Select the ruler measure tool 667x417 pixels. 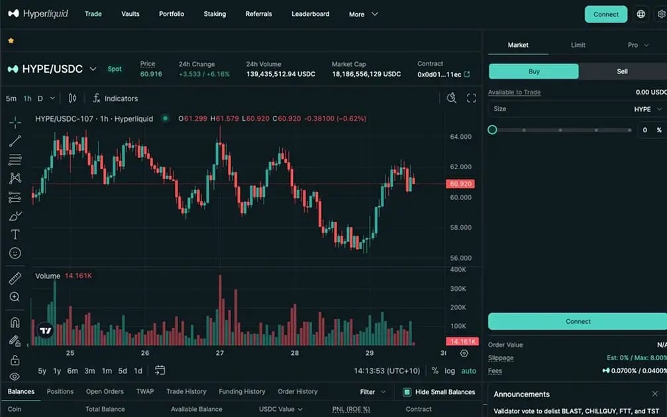[15, 278]
